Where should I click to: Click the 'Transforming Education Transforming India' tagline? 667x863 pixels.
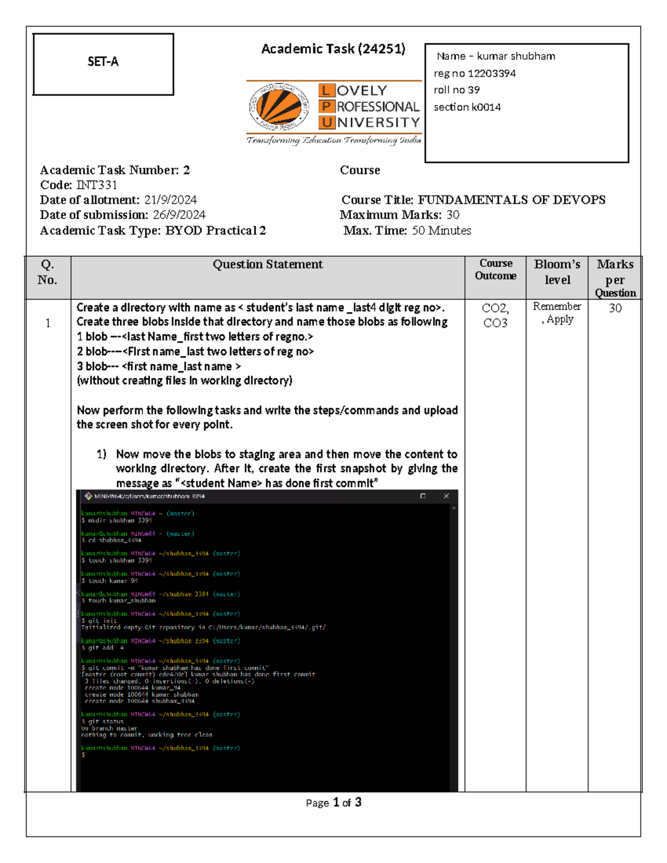tap(334, 140)
